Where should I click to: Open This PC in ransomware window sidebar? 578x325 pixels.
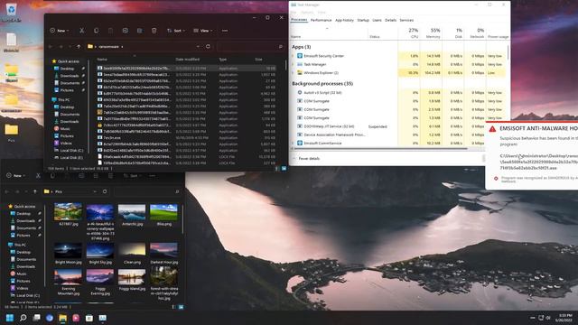(x=63, y=99)
